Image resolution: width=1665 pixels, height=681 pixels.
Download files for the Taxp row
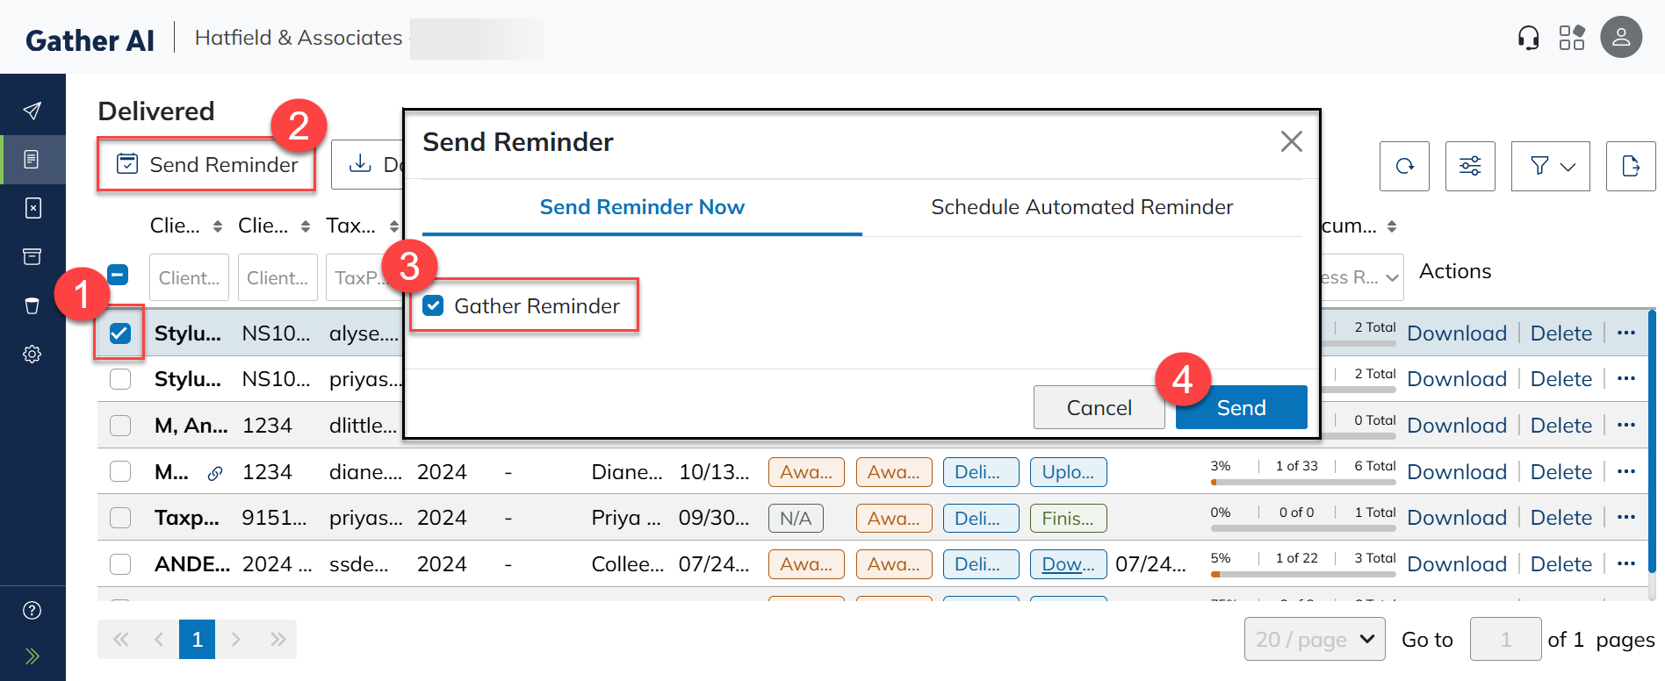point(1456,517)
